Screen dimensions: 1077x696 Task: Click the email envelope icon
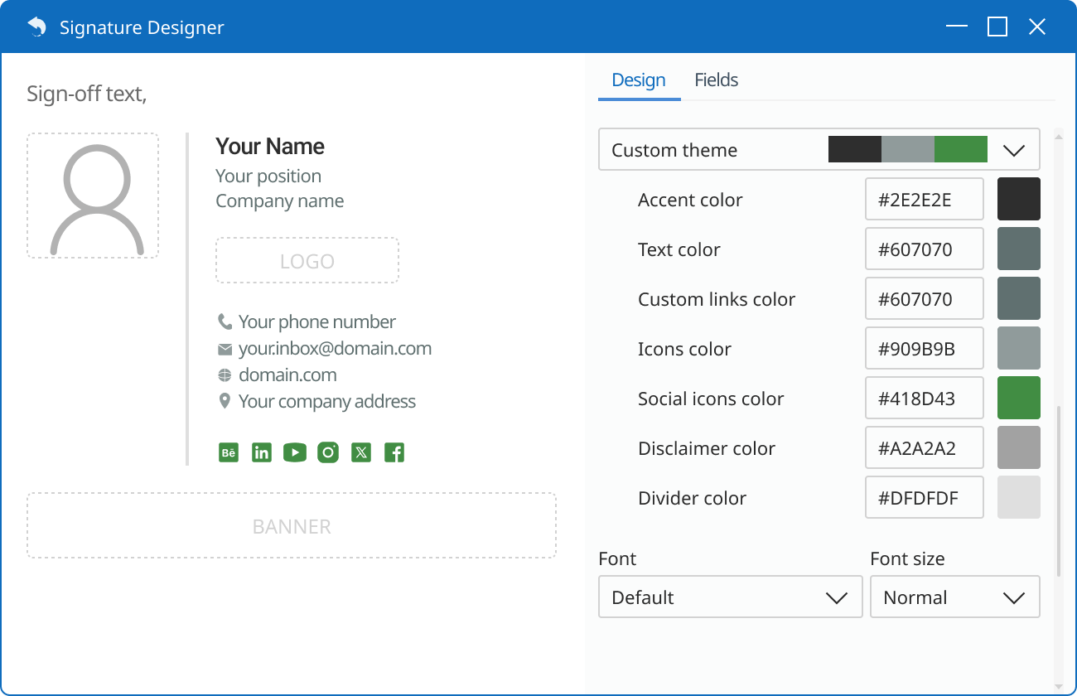224,348
